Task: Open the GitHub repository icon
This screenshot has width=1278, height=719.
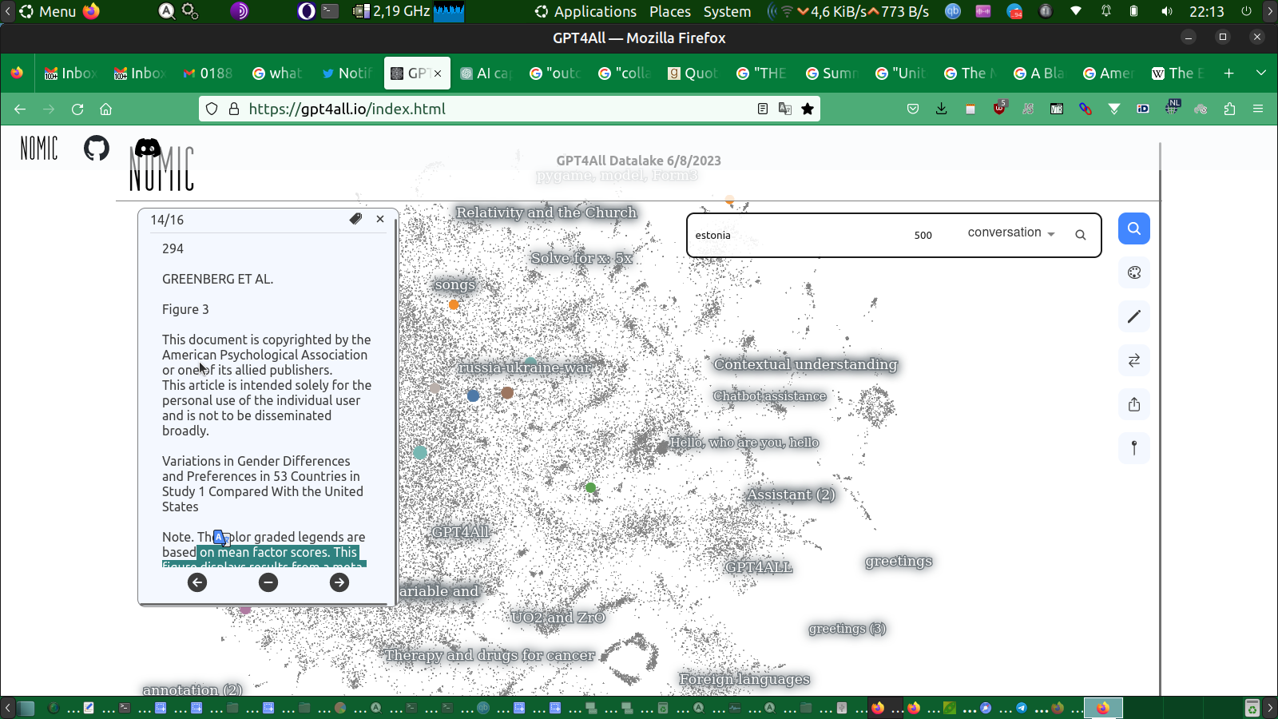Action: 97,148
